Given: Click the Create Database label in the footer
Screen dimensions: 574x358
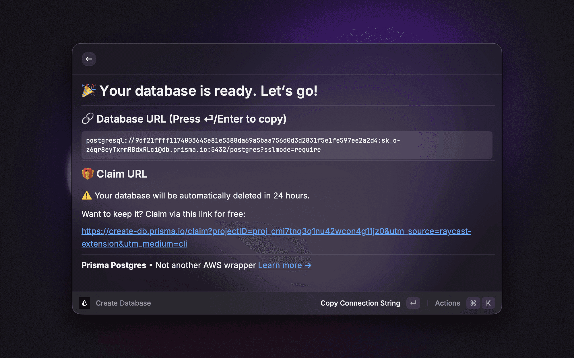Looking at the screenshot, I should (x=123, y=303).
